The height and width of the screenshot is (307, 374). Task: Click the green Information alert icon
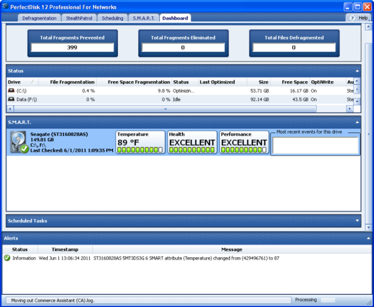[x=7, y=258]
